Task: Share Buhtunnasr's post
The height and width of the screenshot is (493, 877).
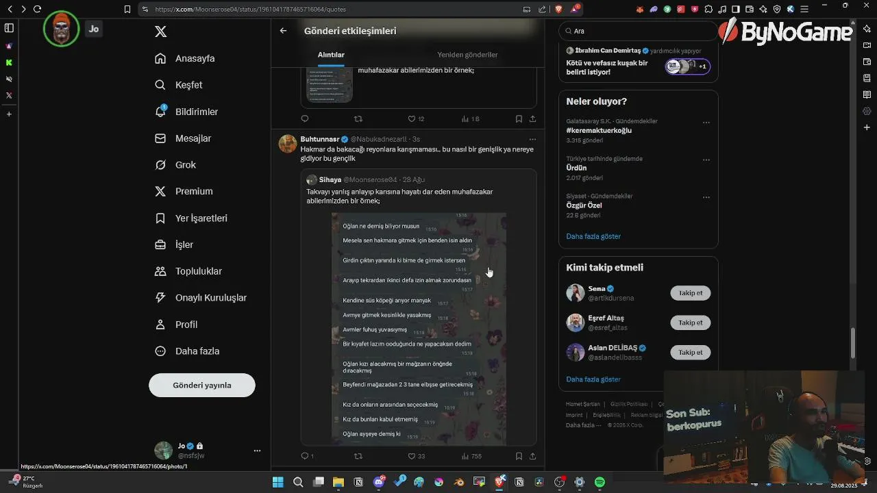Action: [x=532, y=456]
